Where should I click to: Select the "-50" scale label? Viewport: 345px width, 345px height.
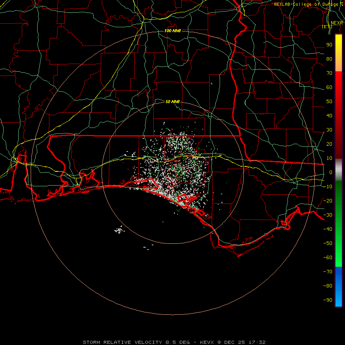[x=328, y=243]
